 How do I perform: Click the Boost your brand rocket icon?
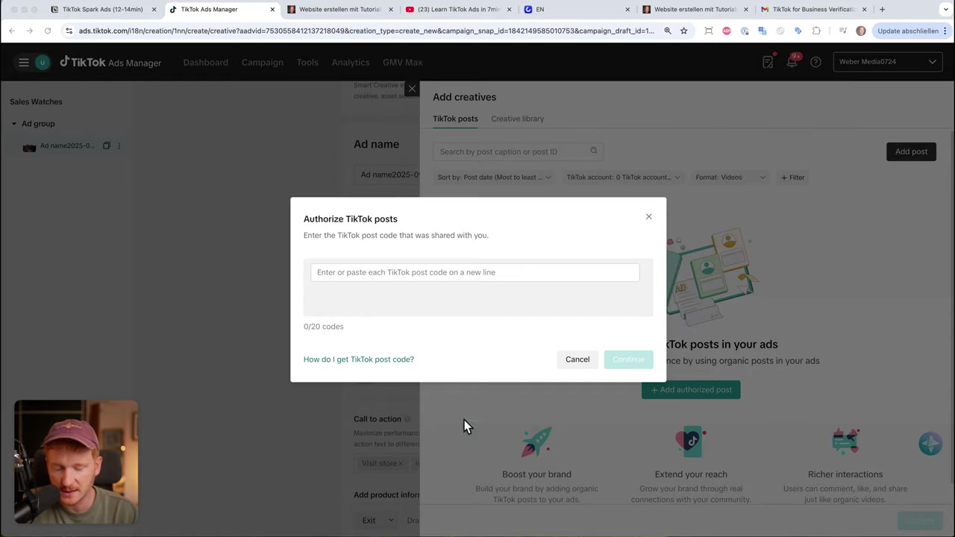[x=536, y=442]
